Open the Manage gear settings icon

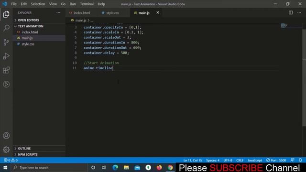[6, 150]
